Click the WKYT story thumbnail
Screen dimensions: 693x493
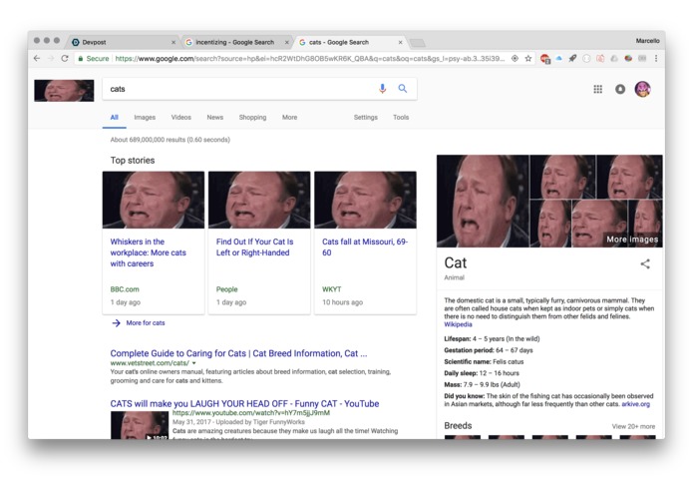point(365,200)
